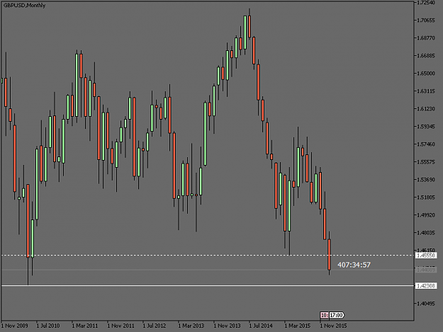
Task: Click the 1.57460 price axis label
Action: [x=426, y=144]
